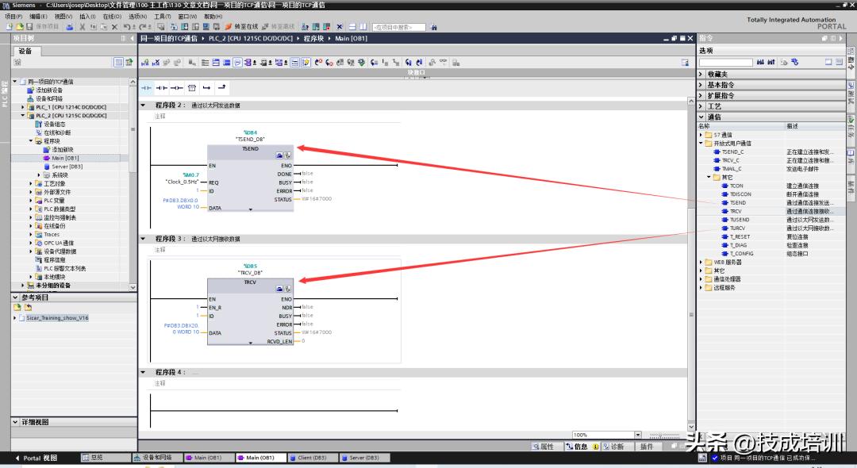The width and height of the screenshot is (857, 468).
Task: Open the 工具(T) menu
Action: tap(163, 17)
